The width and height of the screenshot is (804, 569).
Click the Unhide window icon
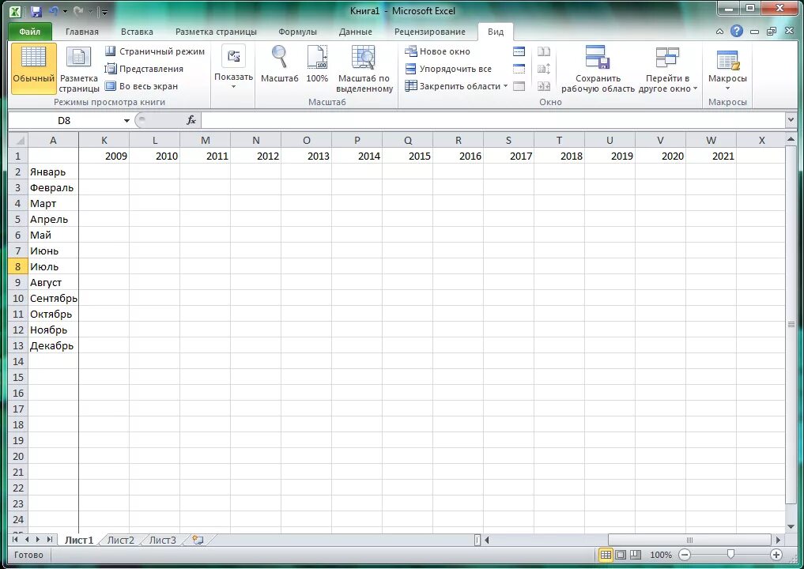pyautogui.click(x=519, y=86)
